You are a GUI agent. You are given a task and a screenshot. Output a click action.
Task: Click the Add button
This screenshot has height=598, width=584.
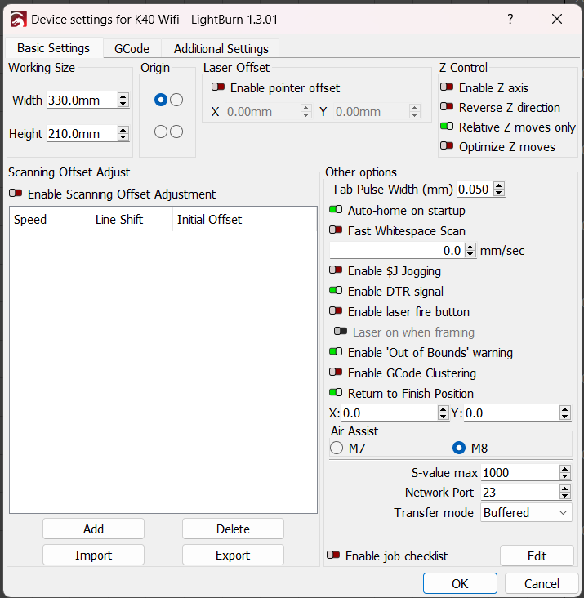pos(93,529)
